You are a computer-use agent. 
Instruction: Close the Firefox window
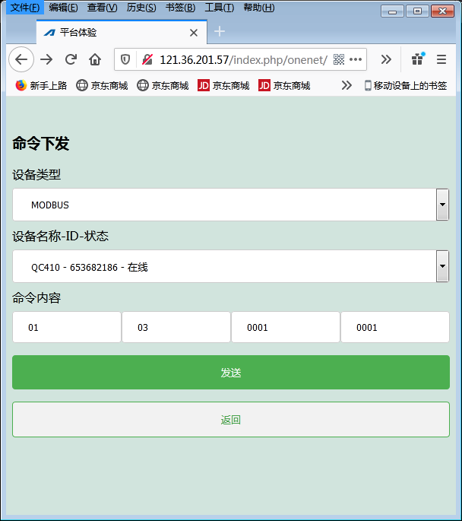pyautogui.click(x=442, y=11)
